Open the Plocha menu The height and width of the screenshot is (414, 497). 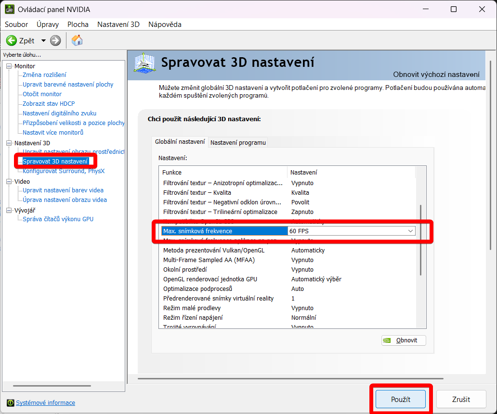(78, 25)
